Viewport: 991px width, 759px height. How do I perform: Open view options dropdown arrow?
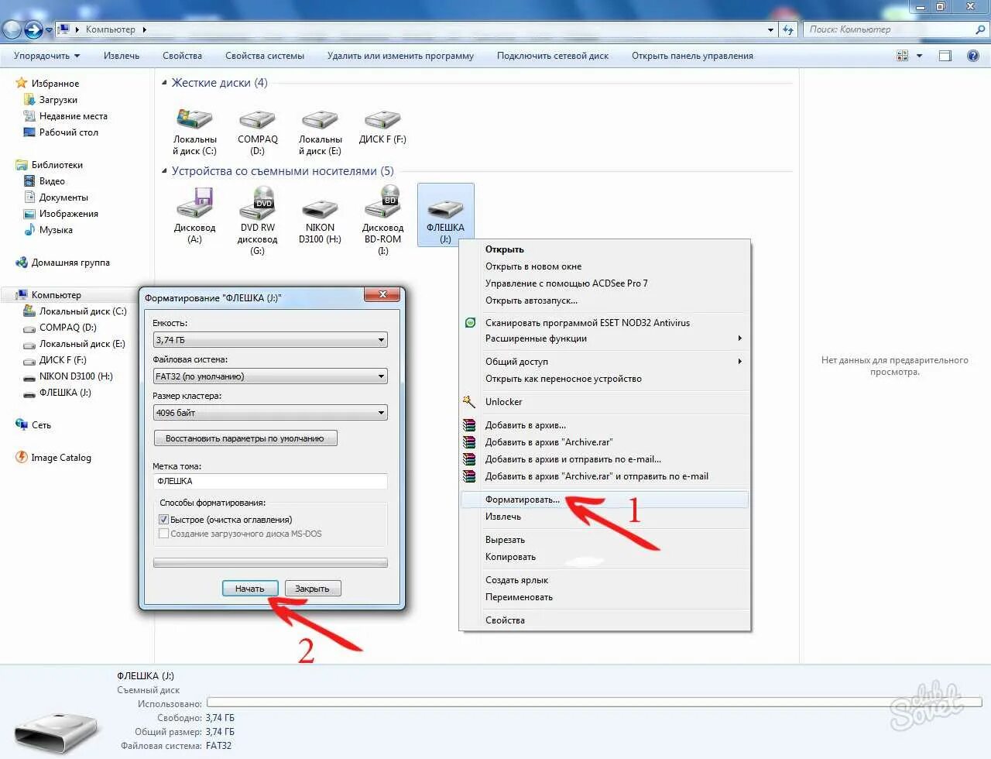920,56
